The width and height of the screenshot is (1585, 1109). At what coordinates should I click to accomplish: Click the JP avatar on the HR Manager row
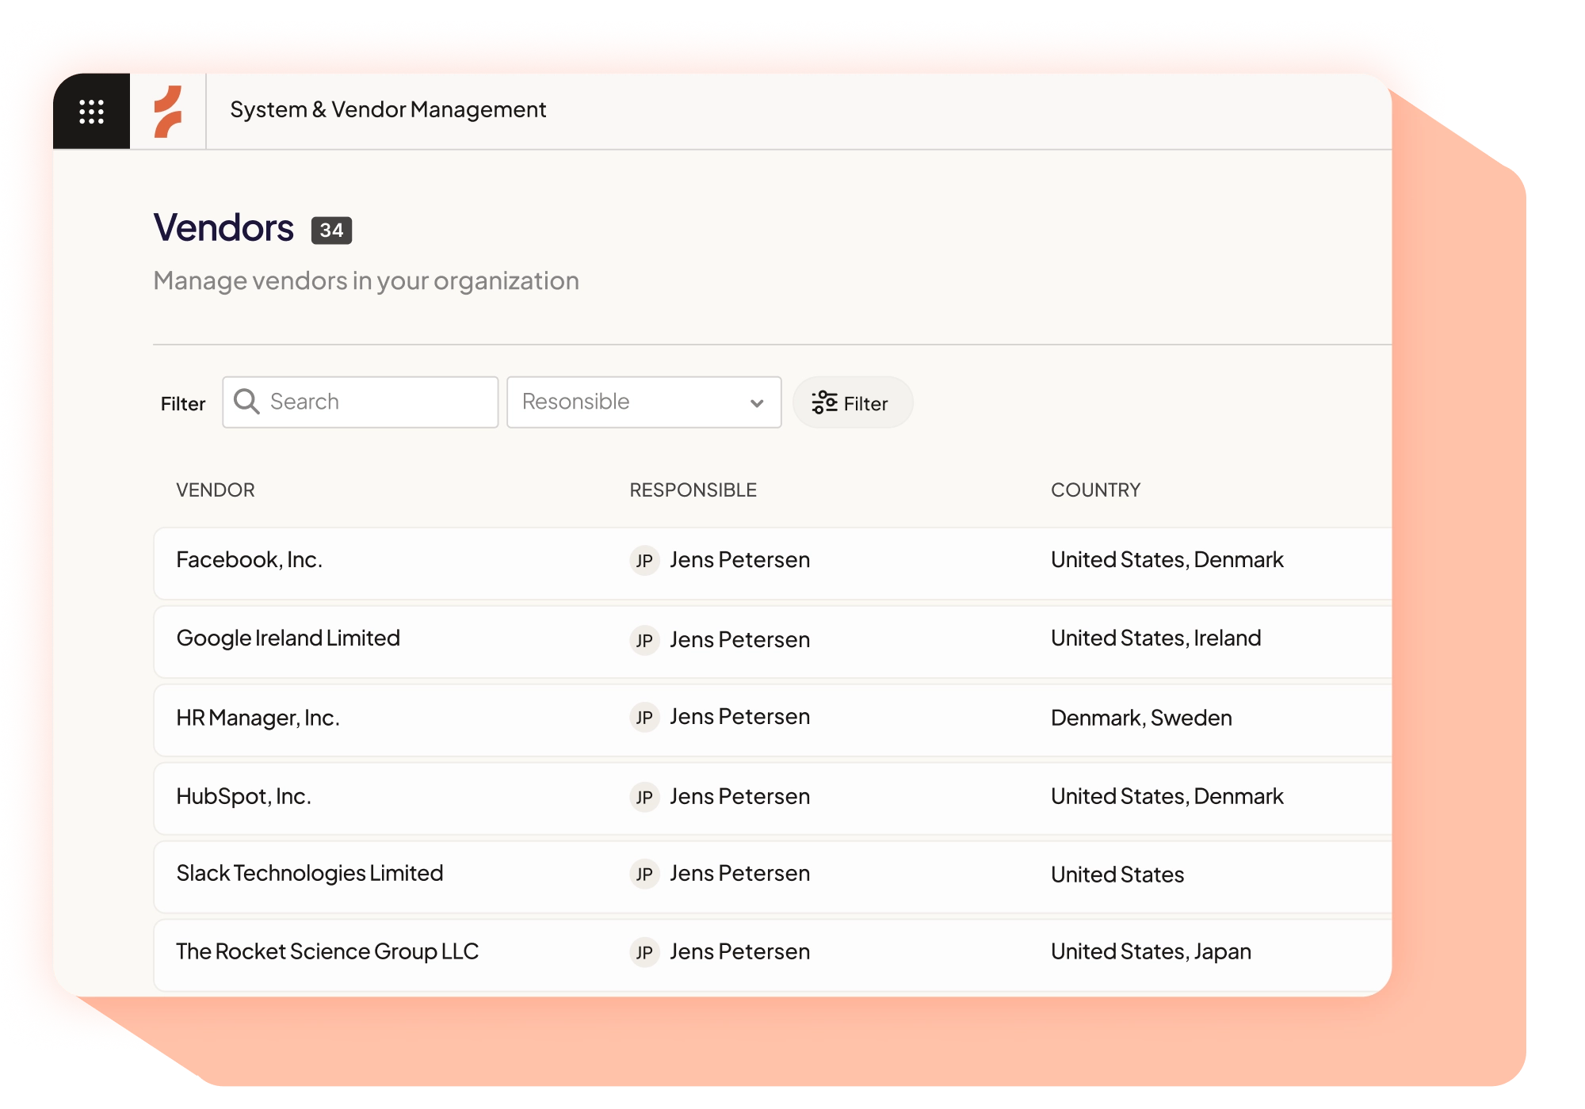click(x=645, y=717)
